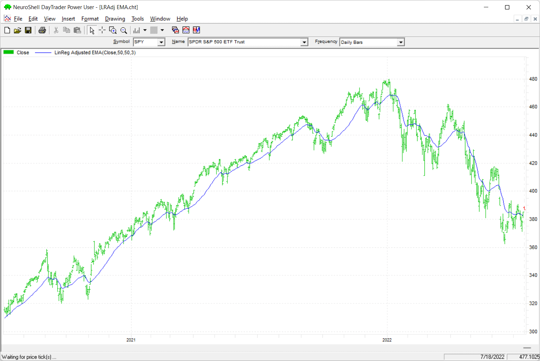Open the Edit menu

click(33, 19)
